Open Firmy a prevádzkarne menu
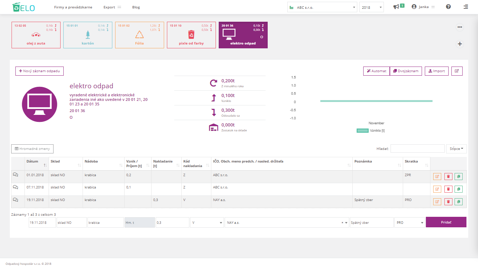Image resolution: width=478 pixels, height=269 pixels. (x=73, y=7)
